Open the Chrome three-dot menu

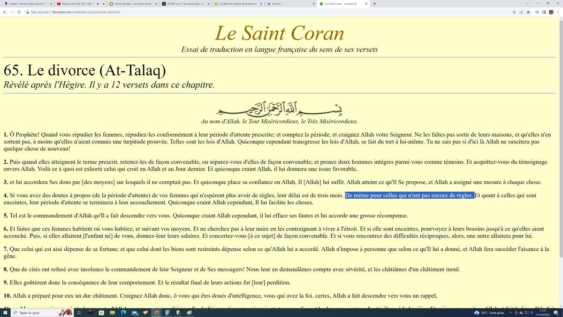pos(558,12)
